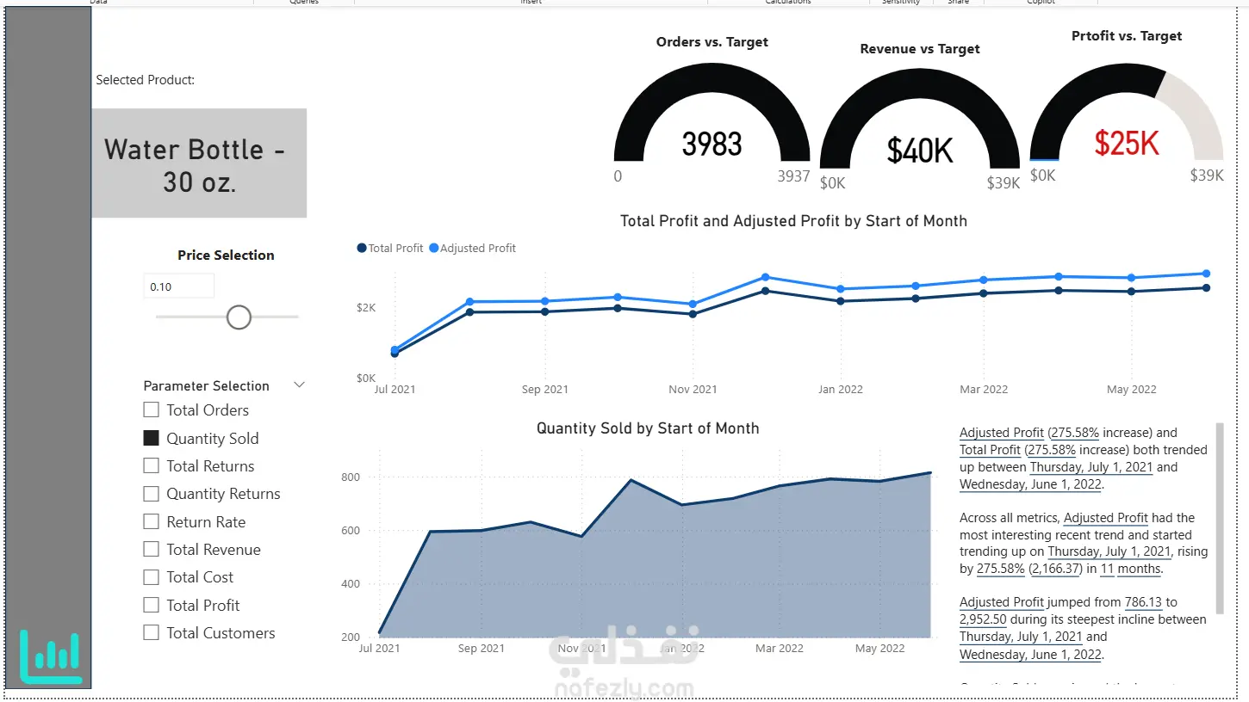This screenshot has height=702, width=1249.
Task: Click the Adjusted Profit legend marker
Action: (434, 248)
